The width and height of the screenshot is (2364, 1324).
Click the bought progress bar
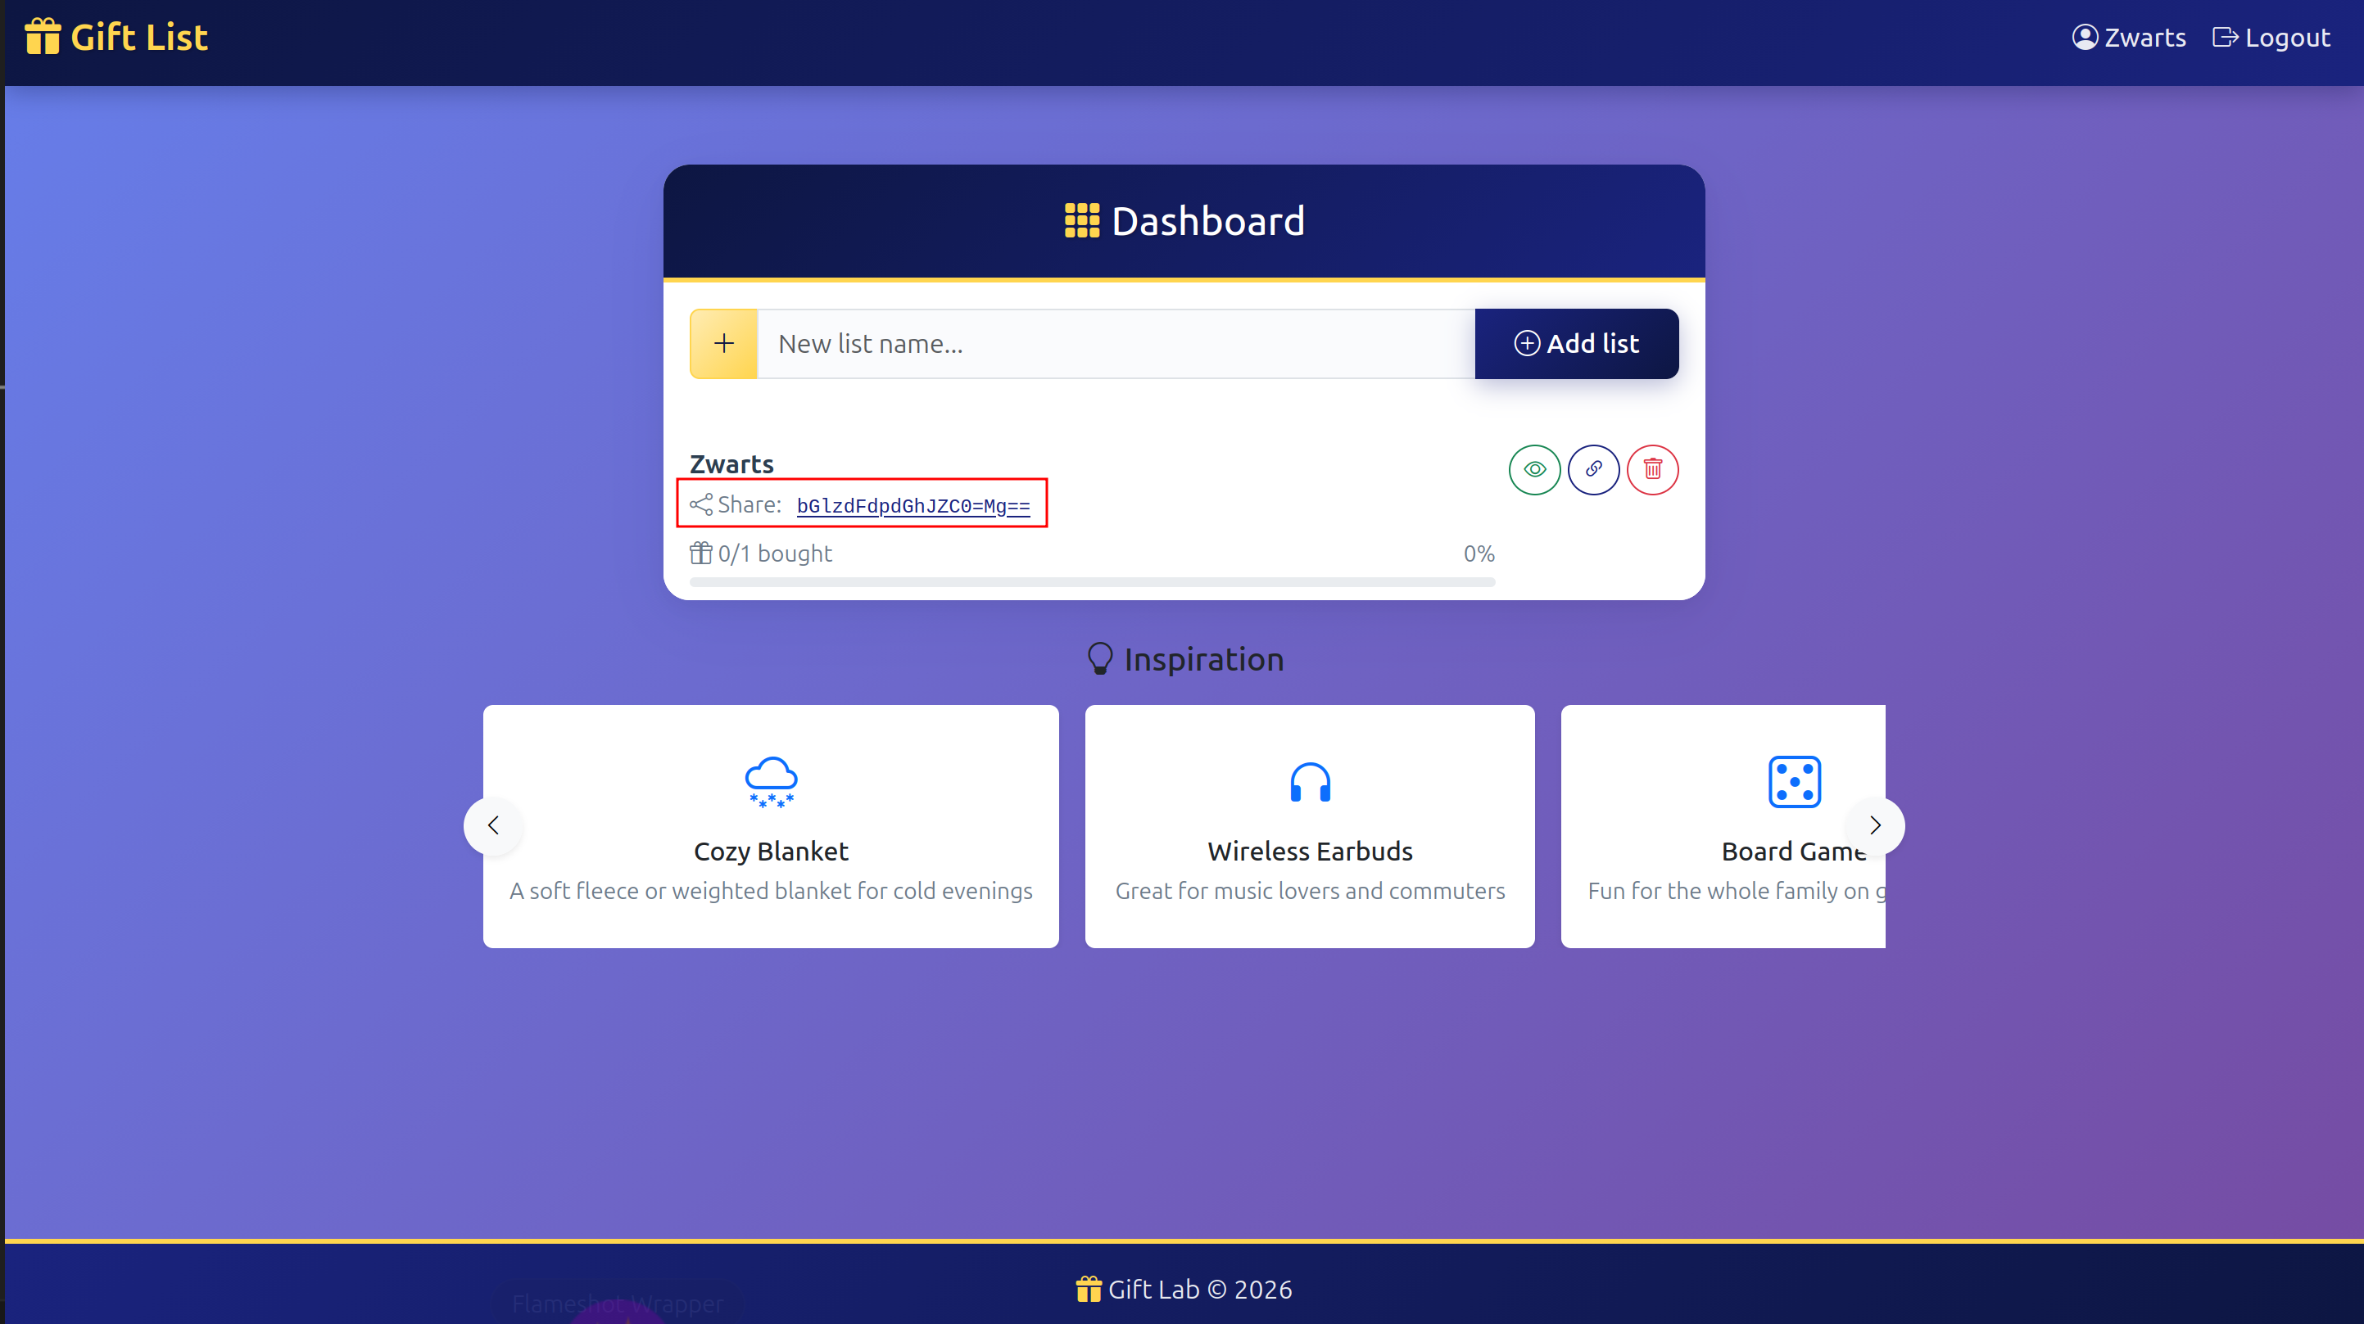coord(1092,581)
